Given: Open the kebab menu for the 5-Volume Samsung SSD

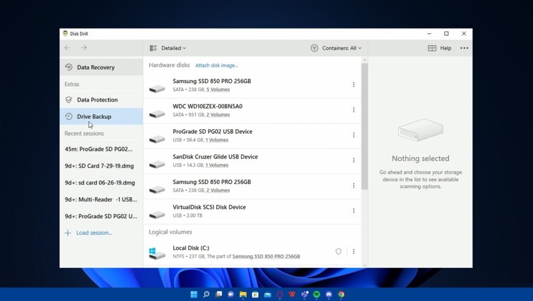Looking at the screenshot, I should [353, 85].
